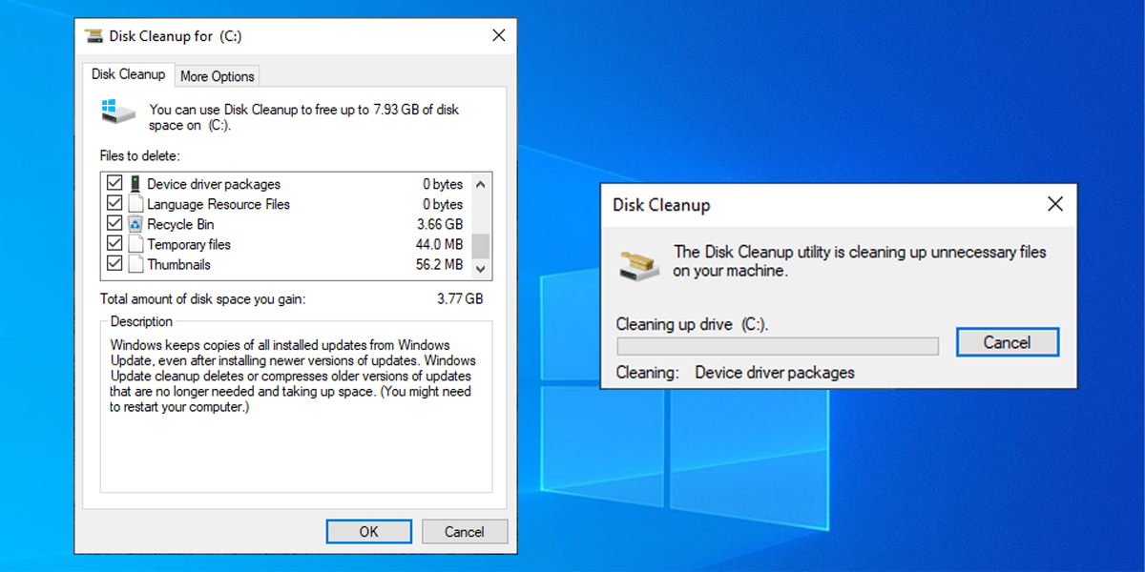Click the Disk Cleanup brush icon in title bar
The image size is (1145, 572).
(94, 35)
